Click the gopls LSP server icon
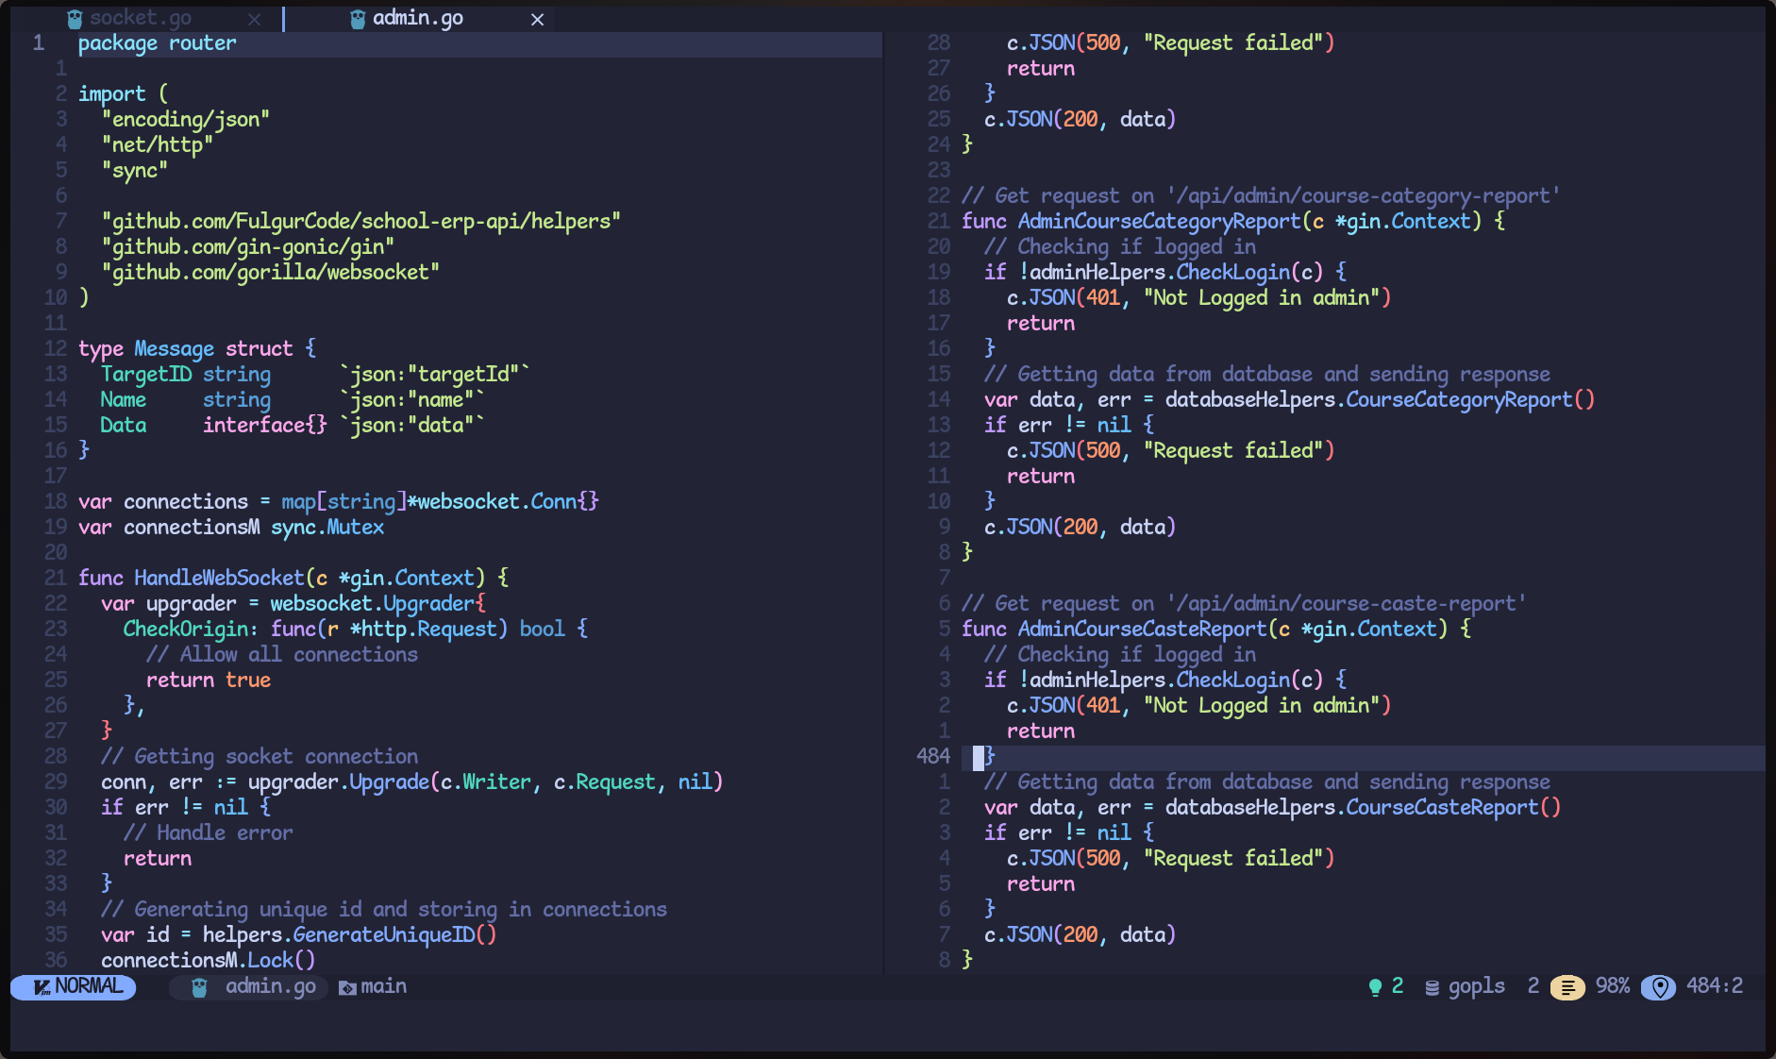The height and width of the screenshot is (1059, 1776). pos(1432,987)
